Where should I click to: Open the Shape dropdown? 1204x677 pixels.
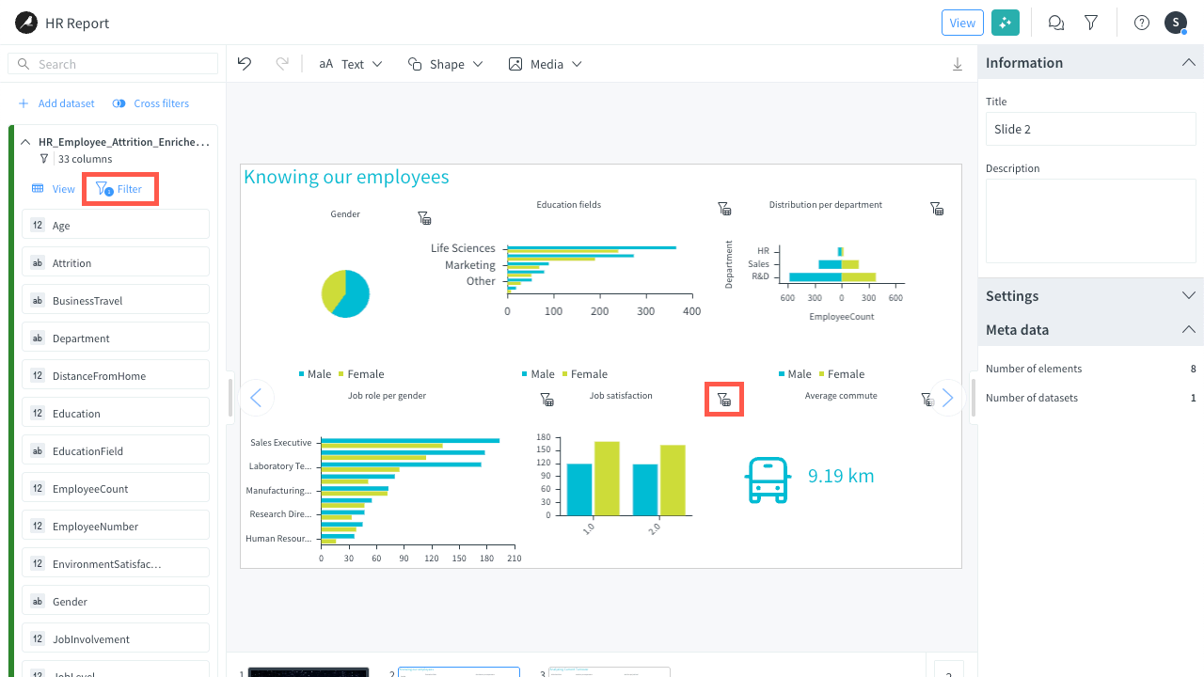(446, 64)
